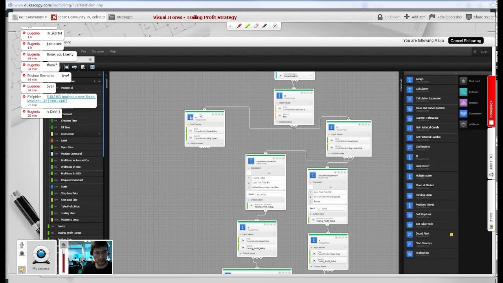Image resolution: width=503 pixels, height=283 pixels.
Task: Open the Items side tab
Action: click(491, 206)
